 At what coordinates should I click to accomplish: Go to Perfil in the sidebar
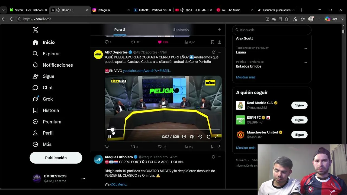pyautogui.click(x=43, y=133)
